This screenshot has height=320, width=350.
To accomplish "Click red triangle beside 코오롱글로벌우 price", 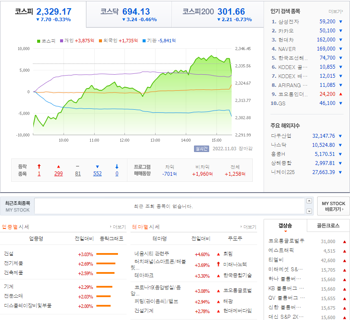I will pyautogui.click(x=344, y=242).
